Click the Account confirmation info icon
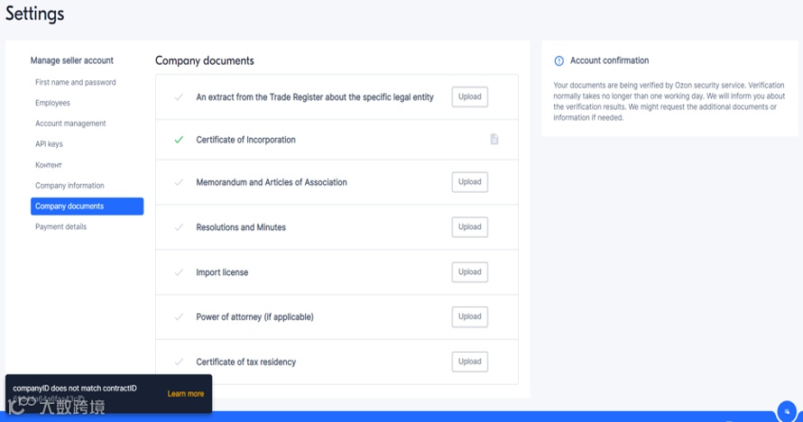Viewport: 803px width, 422px height. pyautogui.click(x=558, y=61)
